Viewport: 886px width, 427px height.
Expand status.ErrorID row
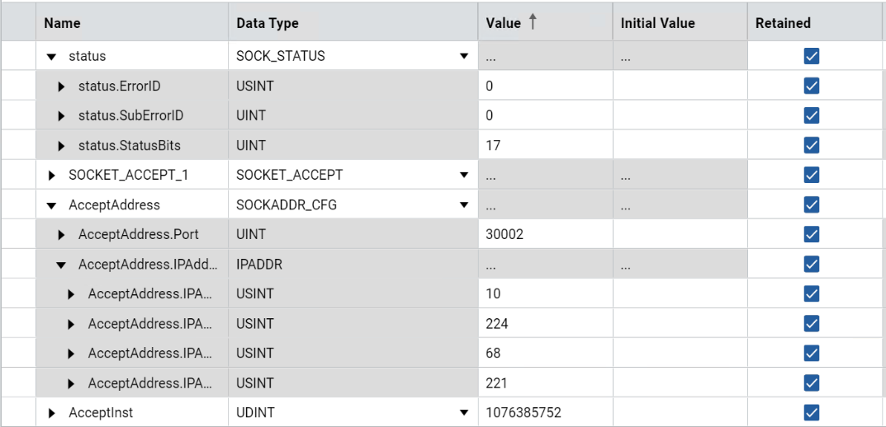[x=62, y=87]
